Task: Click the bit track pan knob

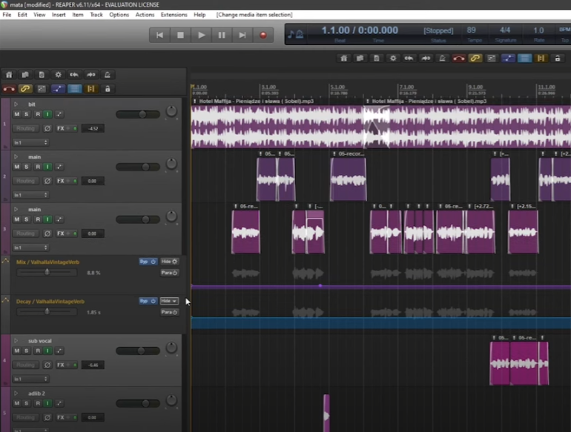Action: [171, 111]
